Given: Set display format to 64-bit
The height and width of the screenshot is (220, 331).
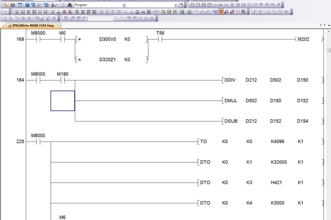Looking at the screenshot, I should 243,4.
